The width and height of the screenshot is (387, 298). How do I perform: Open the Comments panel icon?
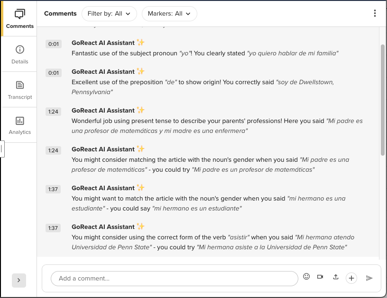coord(19,14)
